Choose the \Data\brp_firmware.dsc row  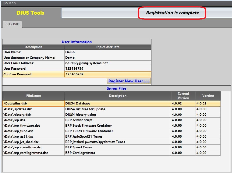(33, 126)
